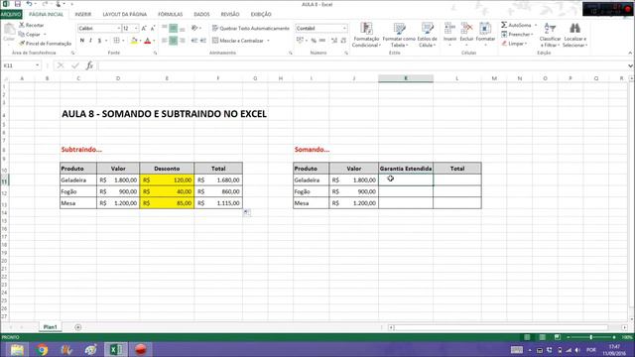Add a new sheet with plus icon
Screen dimensions: 635x357
[x=77, y=327]
